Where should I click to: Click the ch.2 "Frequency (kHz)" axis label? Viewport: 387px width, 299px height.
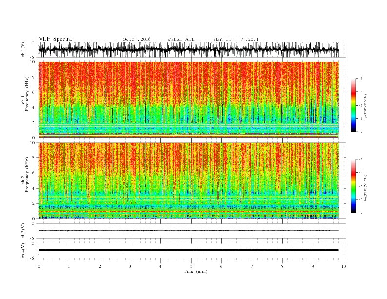pyautogui.click(x=27, y=174)
